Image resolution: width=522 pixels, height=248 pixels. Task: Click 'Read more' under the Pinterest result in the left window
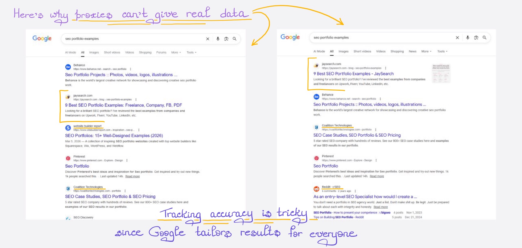(x=132, y=176)
